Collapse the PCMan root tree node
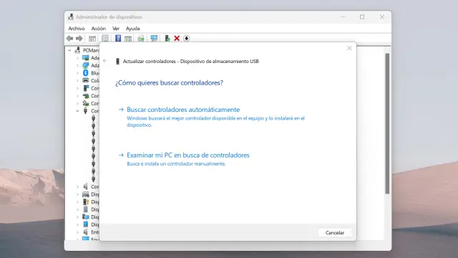Screen dimensions: 458x258 click(69, 50)
